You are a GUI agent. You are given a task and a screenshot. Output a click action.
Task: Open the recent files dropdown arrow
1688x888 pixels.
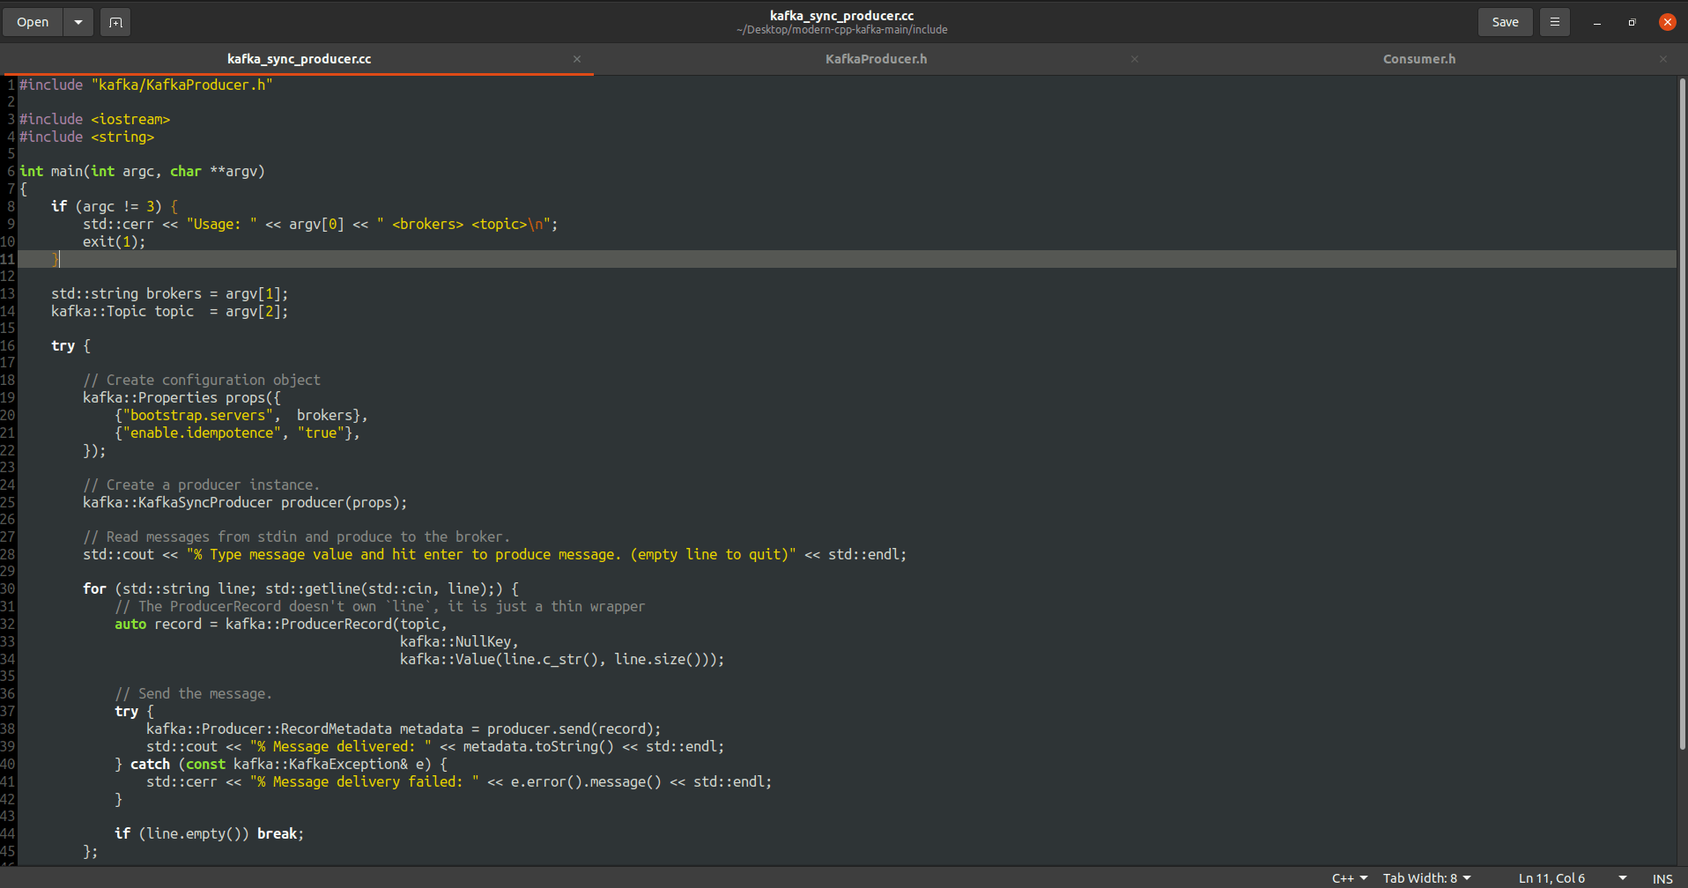78,22
